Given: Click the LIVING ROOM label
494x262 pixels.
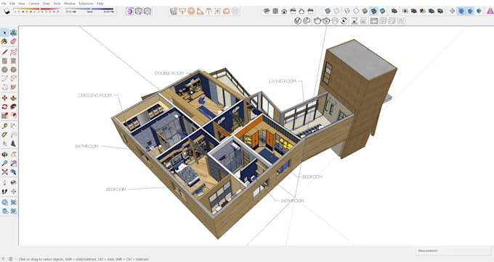Looking at the screenshot, I should (x=283, y=81).
